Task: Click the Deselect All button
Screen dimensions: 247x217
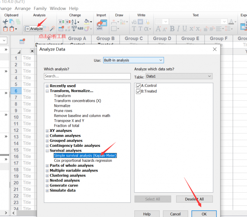Action: [194, 199]
